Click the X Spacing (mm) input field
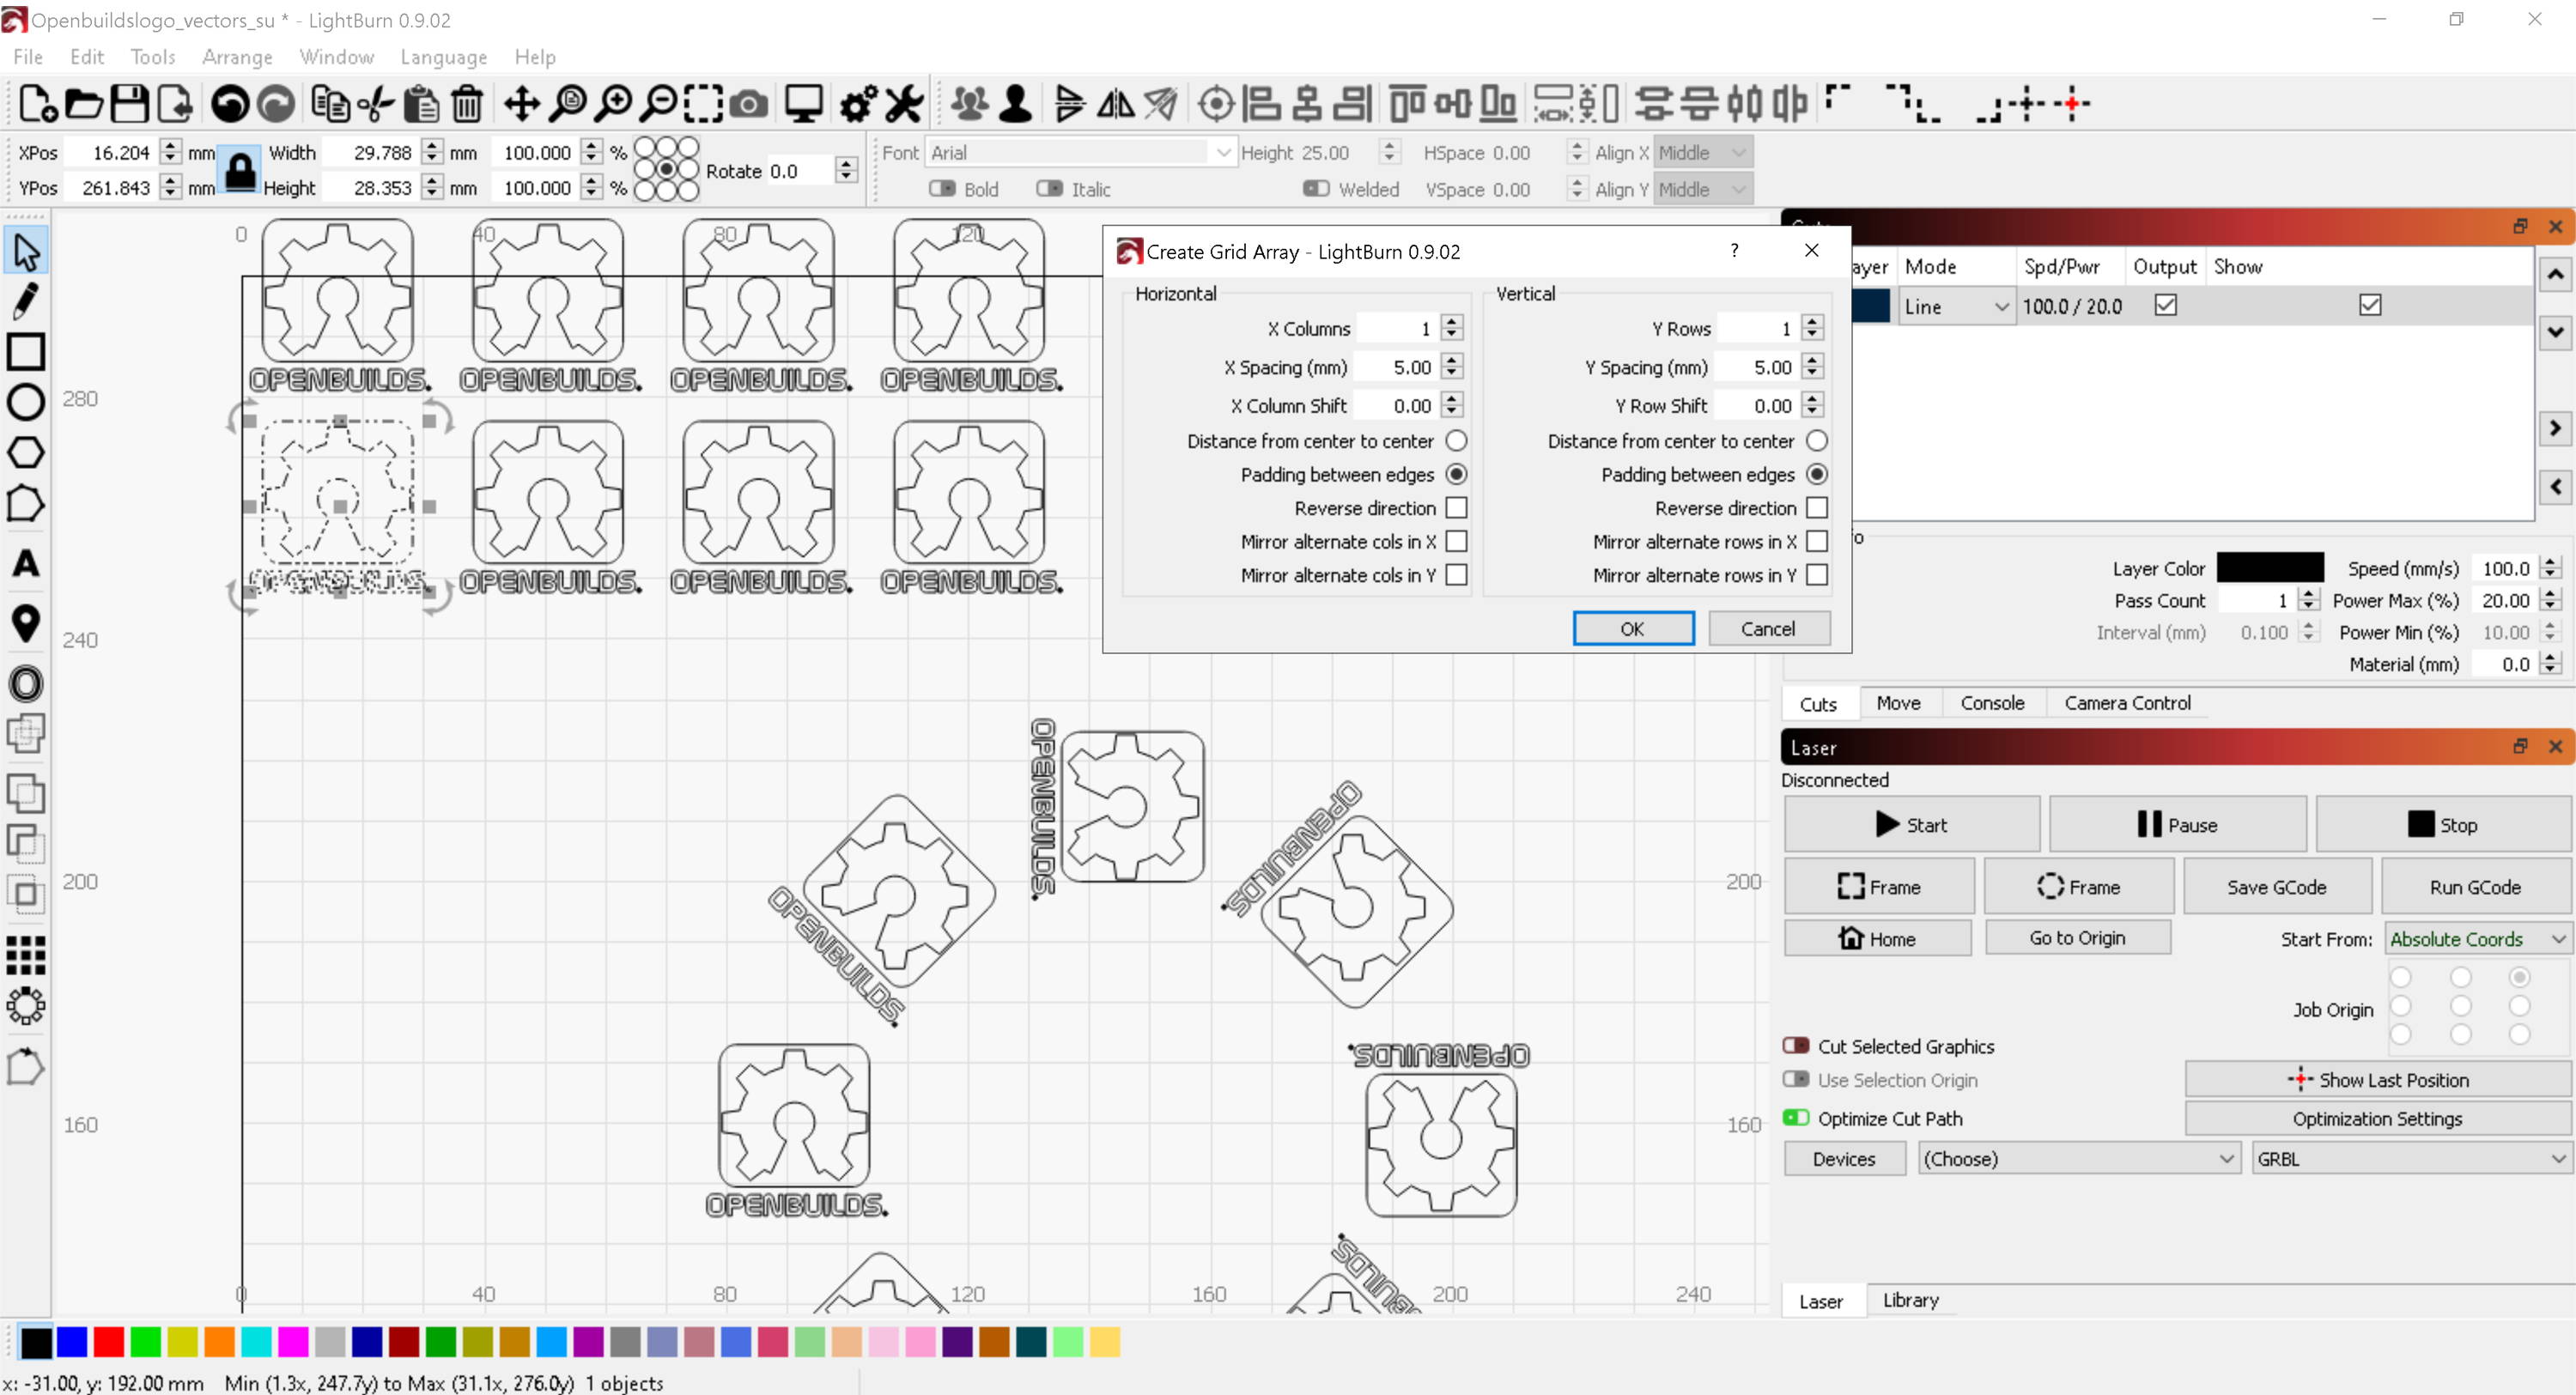 pos(1397,367)
